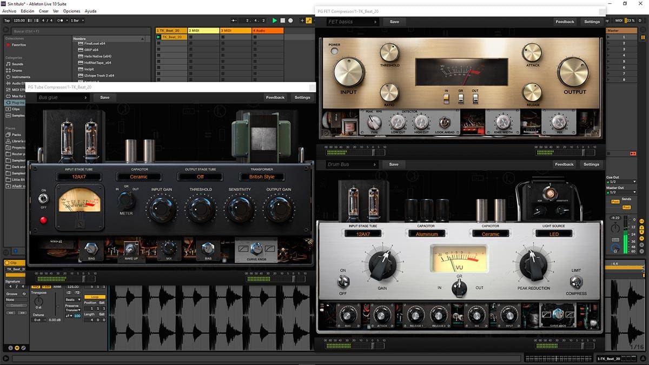Select the 125.00 tempo field
The height and width of the screenshot is (365, 649).
coord(19,21)
